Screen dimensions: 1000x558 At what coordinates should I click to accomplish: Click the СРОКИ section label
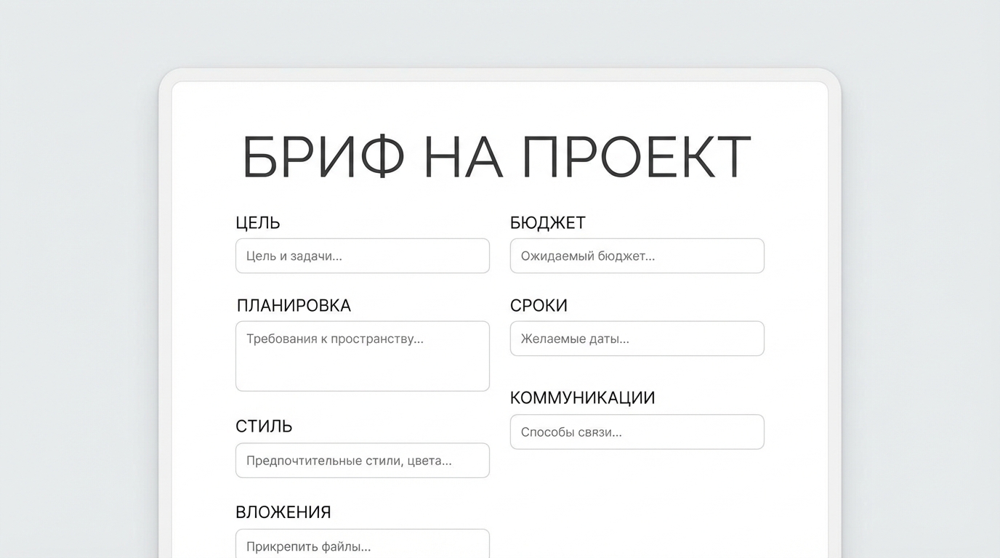tap(539, 306)
